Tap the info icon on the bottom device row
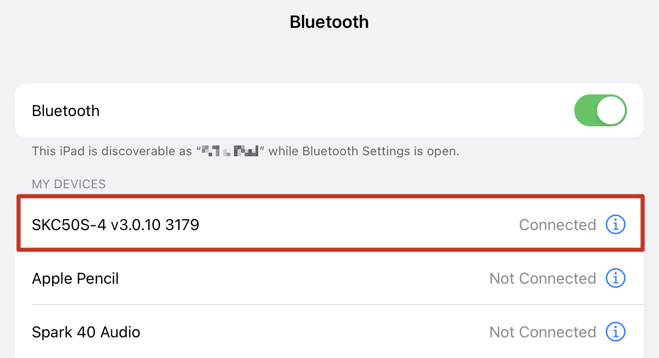 pos(616,332)
